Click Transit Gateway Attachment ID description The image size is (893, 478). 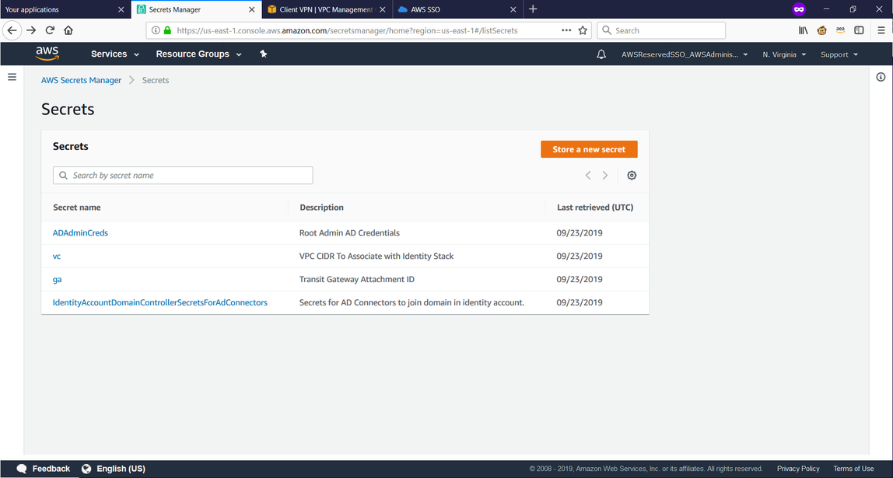[357, 279]
